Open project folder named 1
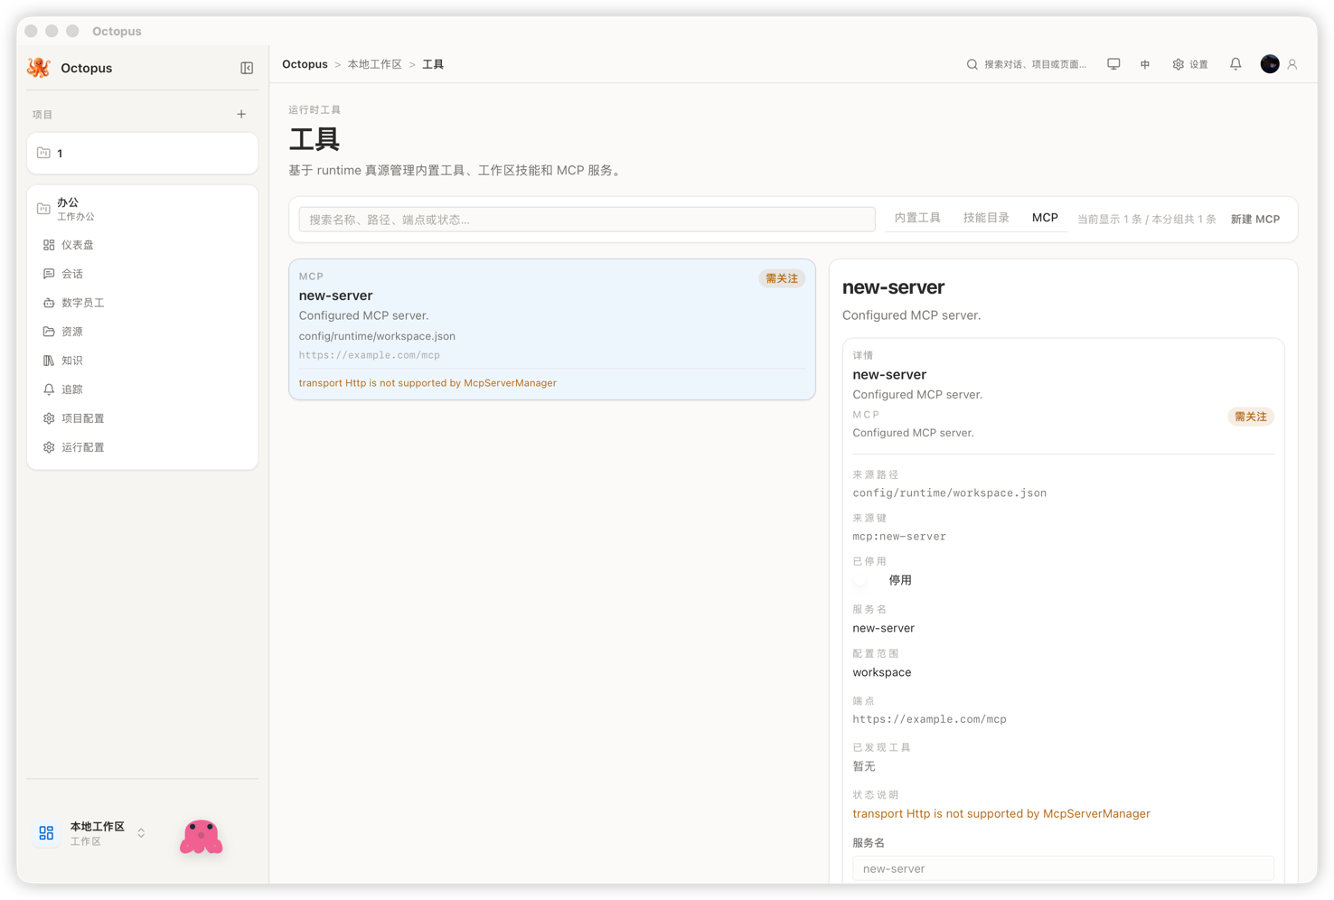This screenshot has width=1334, height=900. (x=143, y=154)
